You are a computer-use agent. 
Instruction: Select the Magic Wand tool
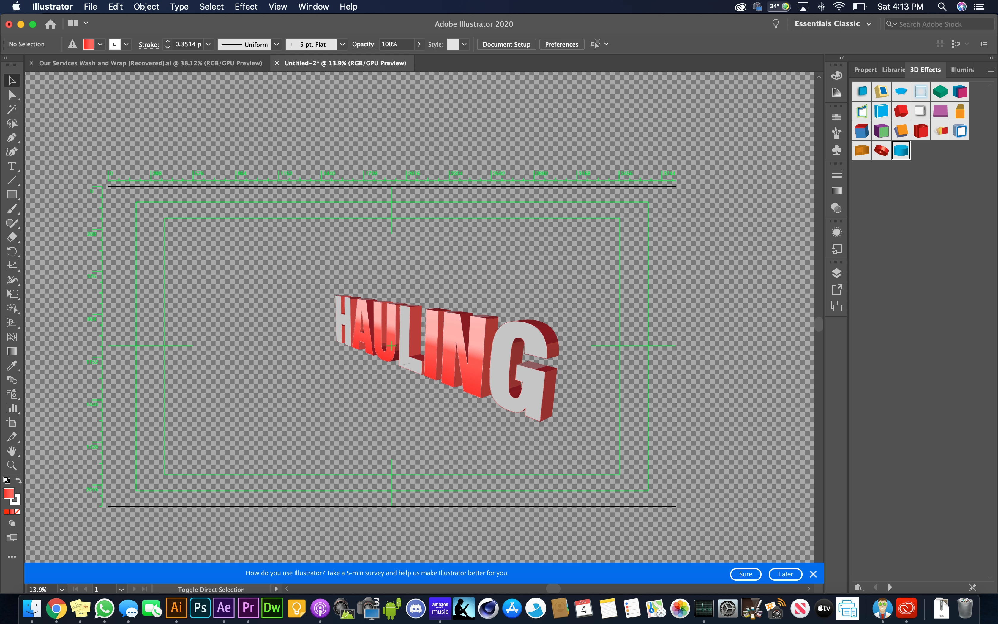pyautogui.click(x=12, y=109)
